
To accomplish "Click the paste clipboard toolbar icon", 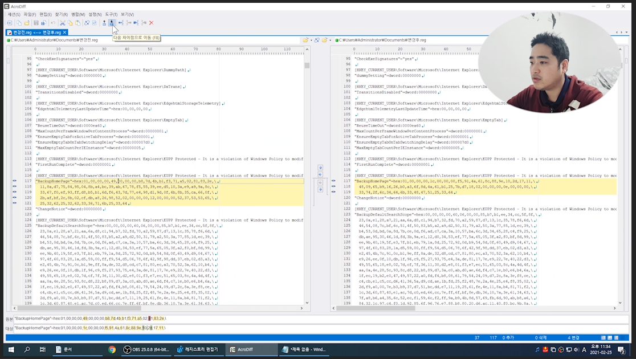I will pos(78,23).
